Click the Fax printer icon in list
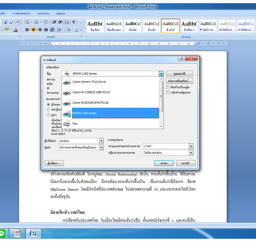 point(67,123)
